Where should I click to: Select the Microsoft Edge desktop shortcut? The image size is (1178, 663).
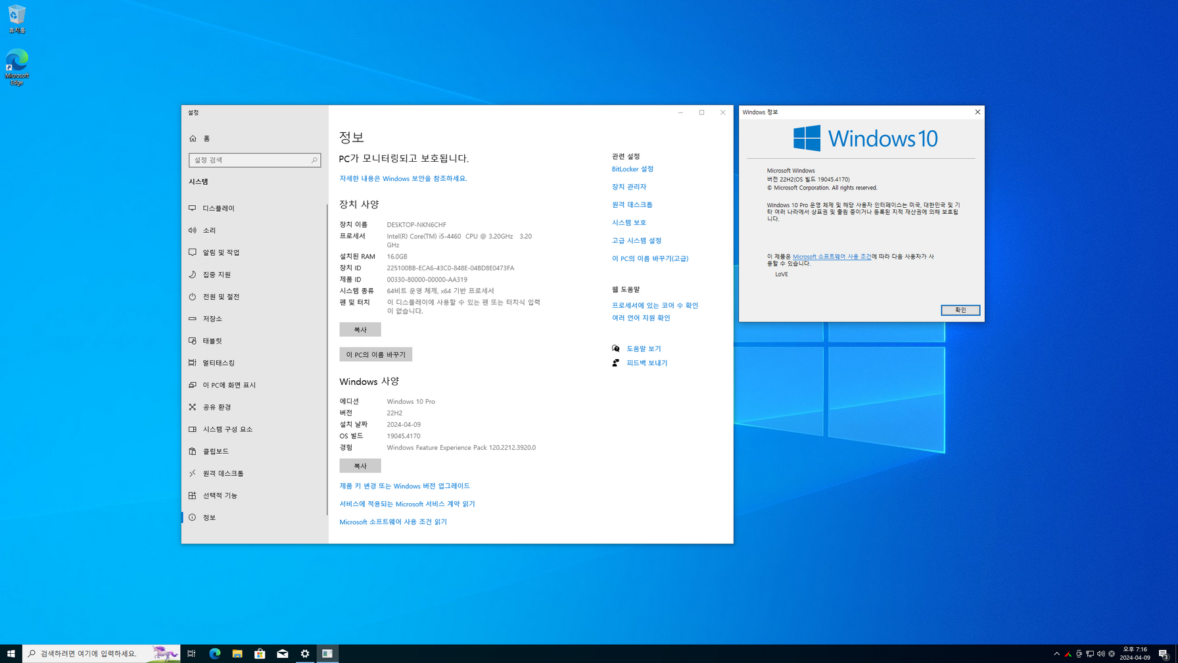pos(17,67)
